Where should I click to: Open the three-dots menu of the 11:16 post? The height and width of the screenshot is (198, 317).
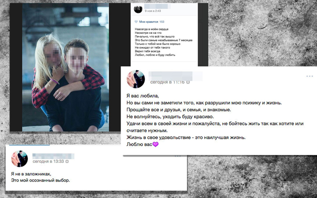(x=310, y=77)
